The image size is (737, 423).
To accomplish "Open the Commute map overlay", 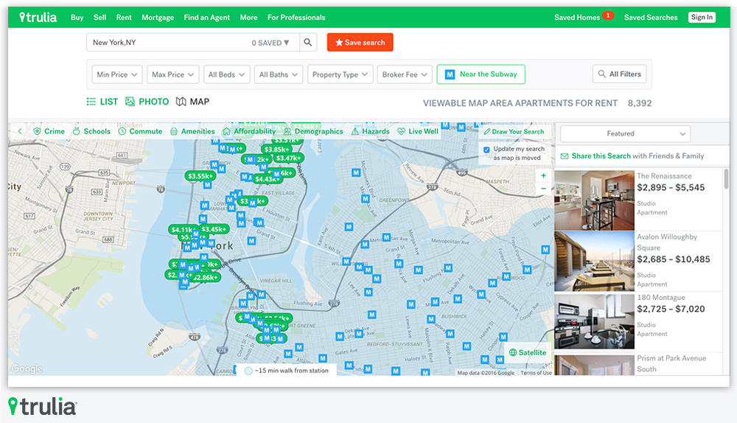I will point(140,132).
